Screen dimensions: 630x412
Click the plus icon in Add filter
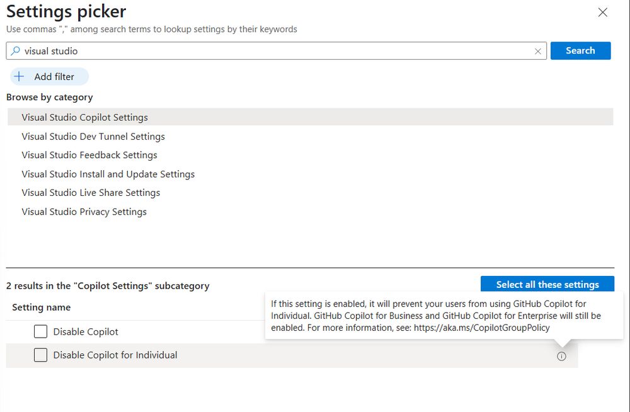click(x=20, y=76)
